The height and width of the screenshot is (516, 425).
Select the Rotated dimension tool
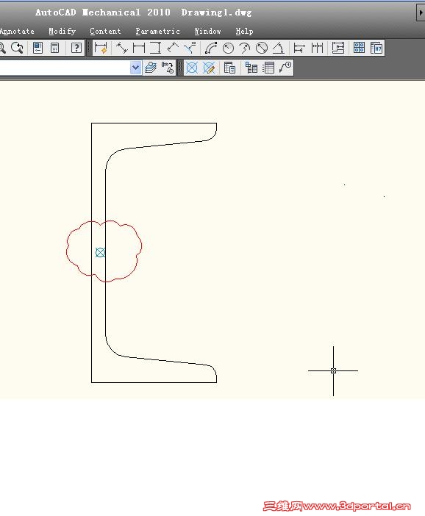(173, 48)
